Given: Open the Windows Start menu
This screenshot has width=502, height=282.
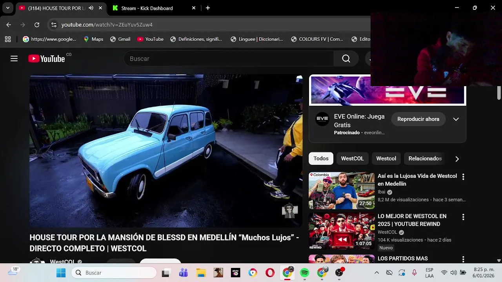Looking at the screenshot, I should point(61,273).
